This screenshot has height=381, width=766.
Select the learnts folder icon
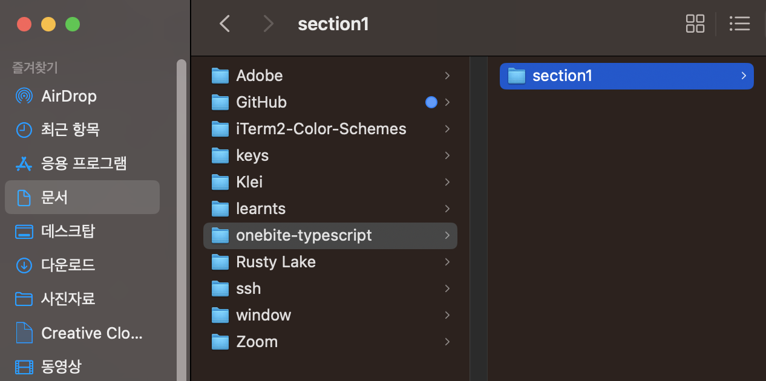coord(220,209)
